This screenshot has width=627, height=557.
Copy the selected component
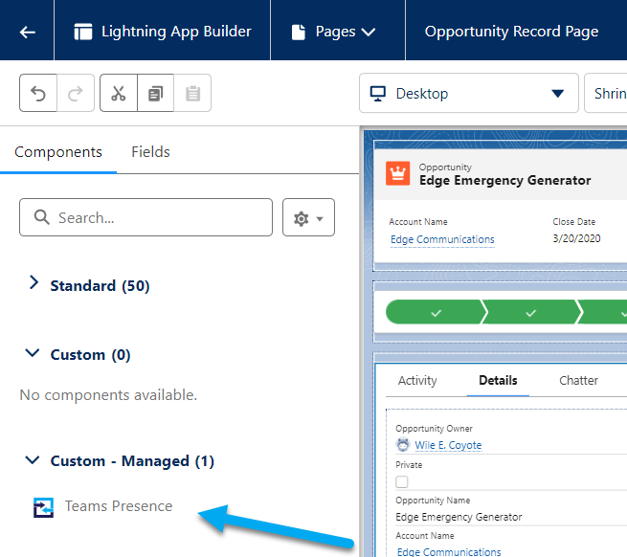point(155,93)
